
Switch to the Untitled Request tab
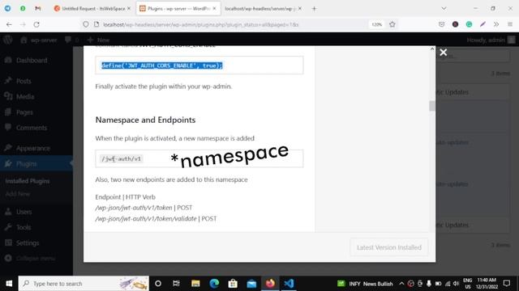pos(92,9)
